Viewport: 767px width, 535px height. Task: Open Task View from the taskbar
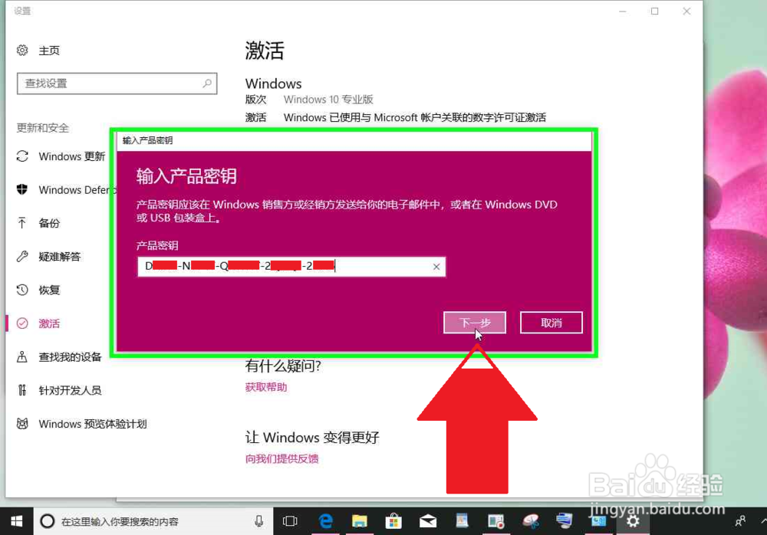click(x=290, y=521)
